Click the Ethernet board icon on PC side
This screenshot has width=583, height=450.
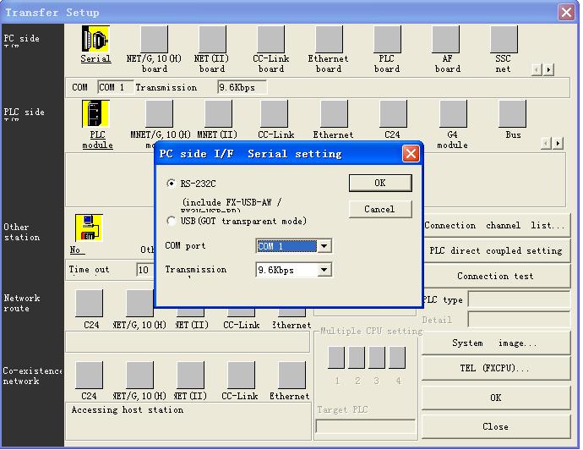(x=329, y=40)
